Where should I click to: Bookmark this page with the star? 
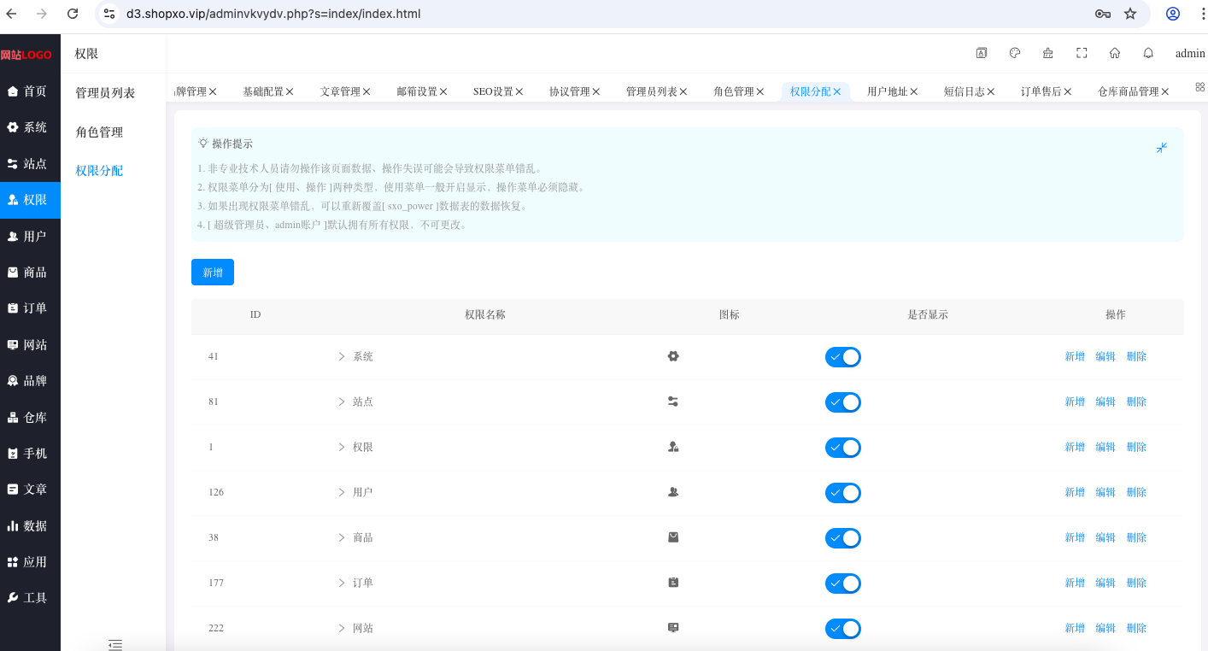1130,14
